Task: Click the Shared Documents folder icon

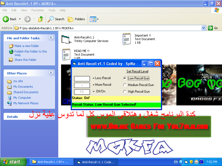Action: tap(9, 92)
